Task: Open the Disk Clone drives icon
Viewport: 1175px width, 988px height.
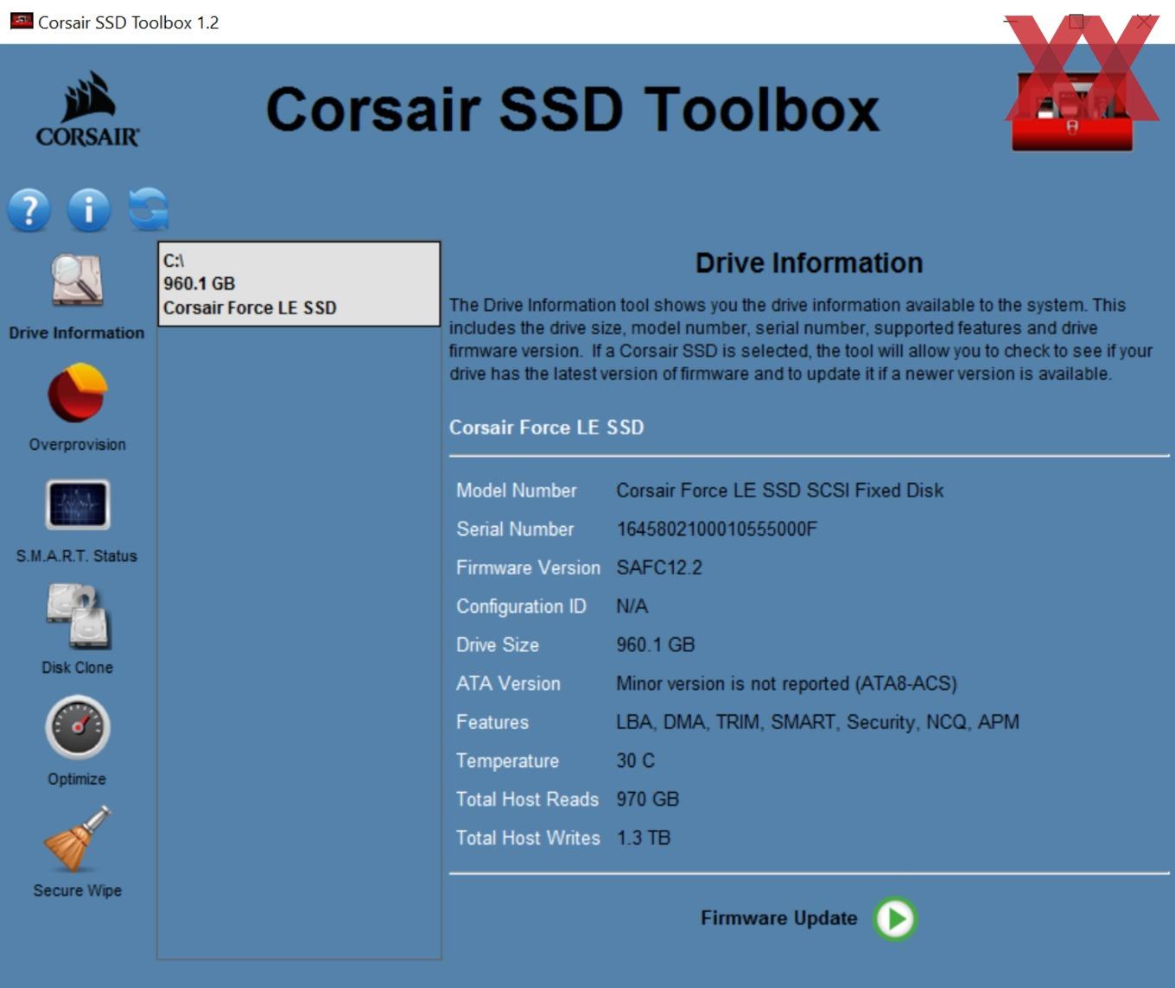Action: pos(79,616)
